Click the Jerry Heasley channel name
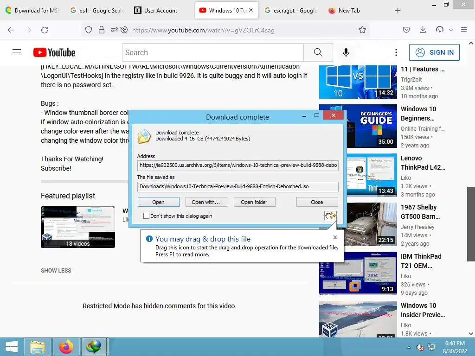The width and height of the screenshot is (475, 356). coord(417,227)
